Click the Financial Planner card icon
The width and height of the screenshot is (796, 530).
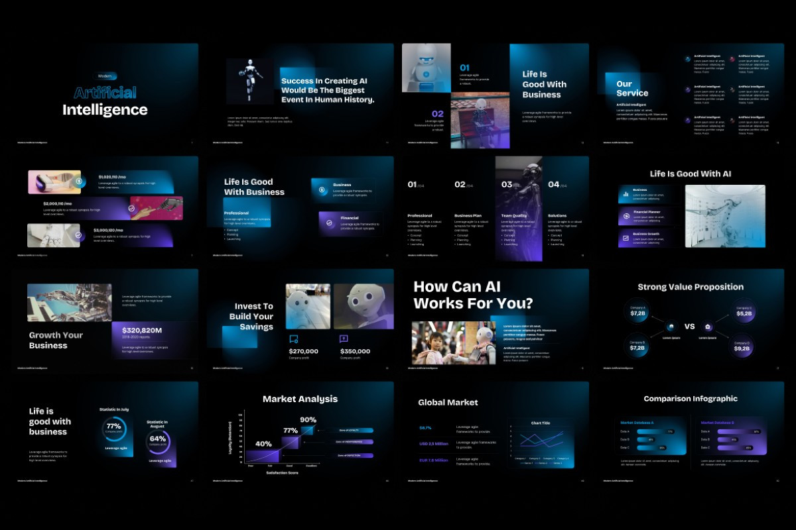pos(625,216)
